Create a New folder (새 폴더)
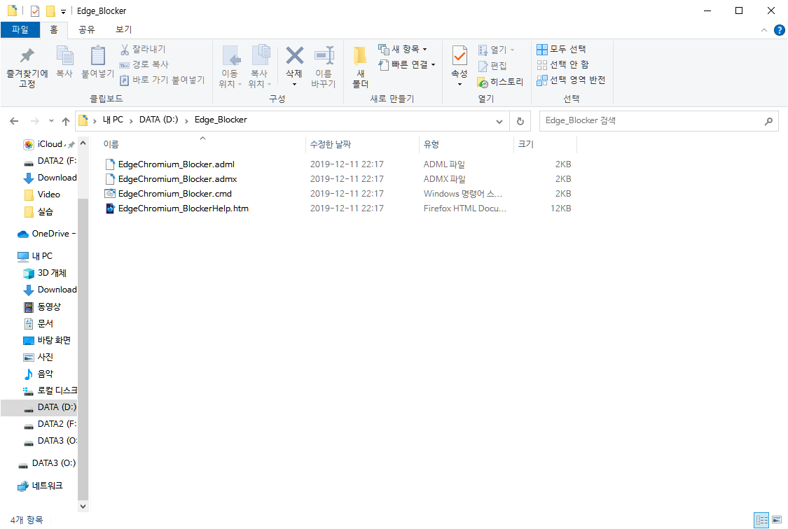Viewport: 788px width, 529px height. (x=360, y=66)
